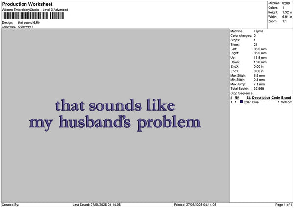Click the embroidered text design preview
The width and height of the screenshot is (294, 208).
(x=115, y=113)
